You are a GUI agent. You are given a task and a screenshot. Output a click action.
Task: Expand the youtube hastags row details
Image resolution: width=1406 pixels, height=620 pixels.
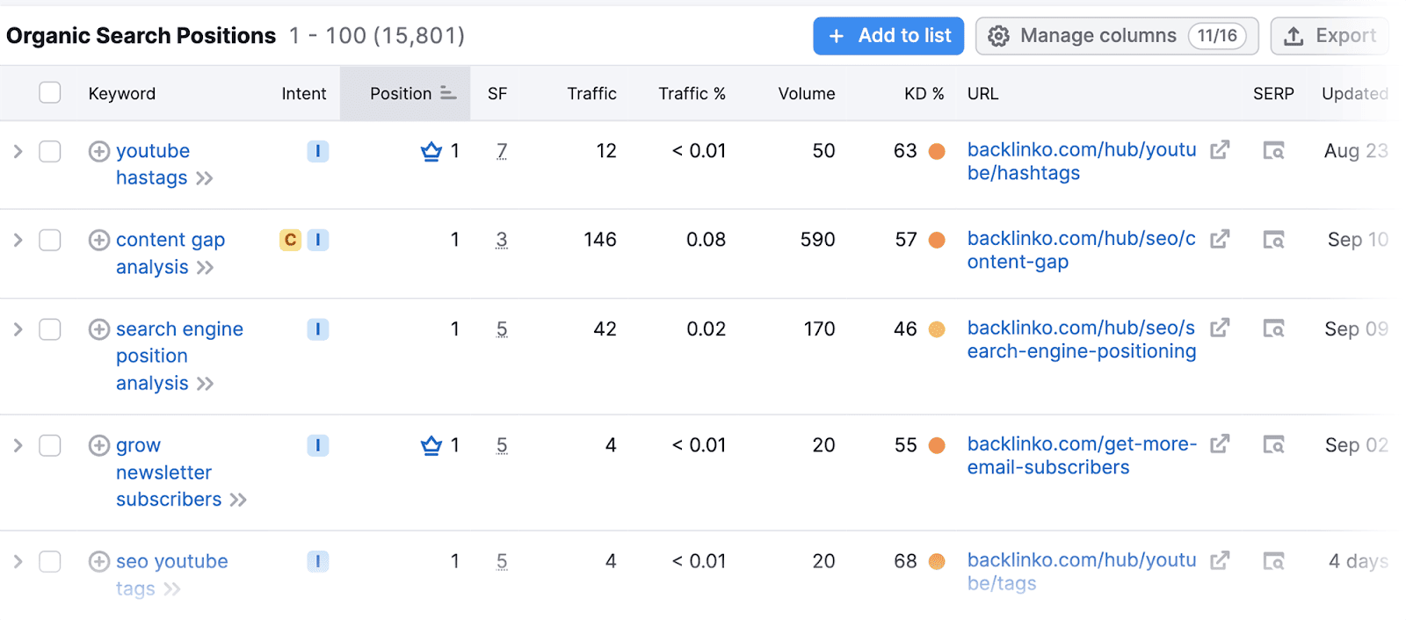pyautogui.click(x=18, y=151)
